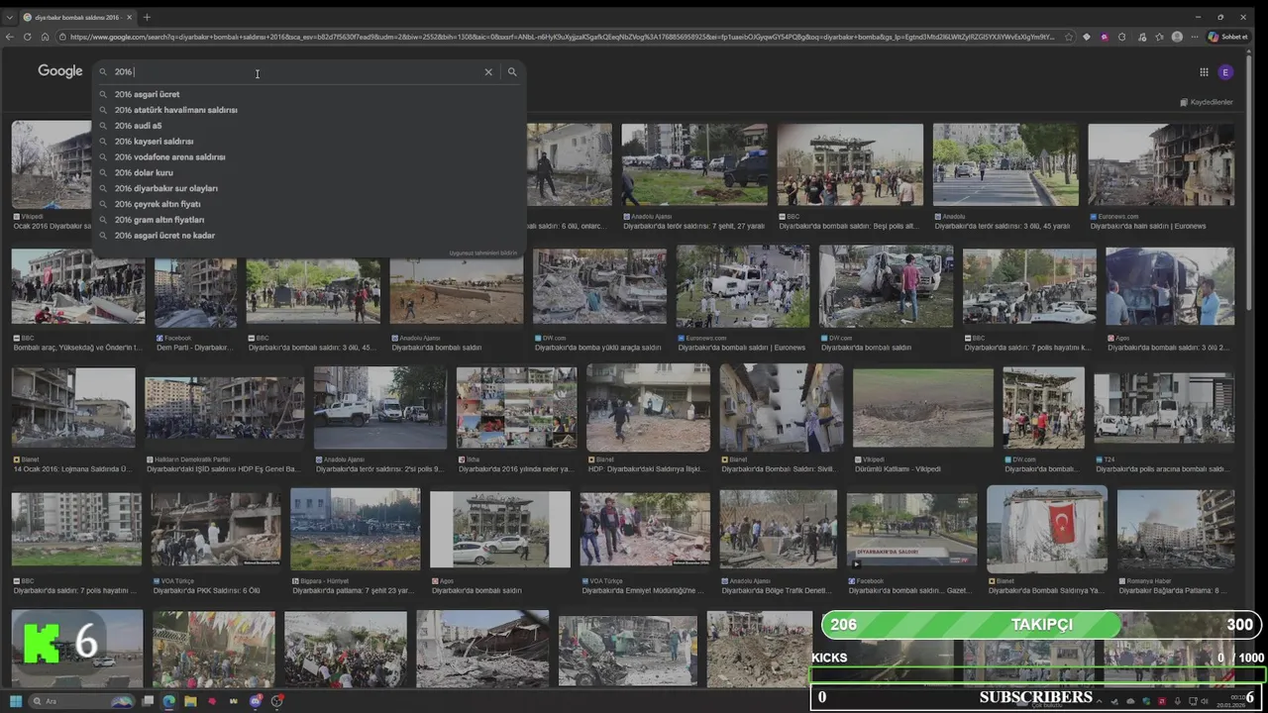Open T24 image polis aracına bombalı saldırı
Screen dimensions: 1268x713
[x=1164, y=408]
